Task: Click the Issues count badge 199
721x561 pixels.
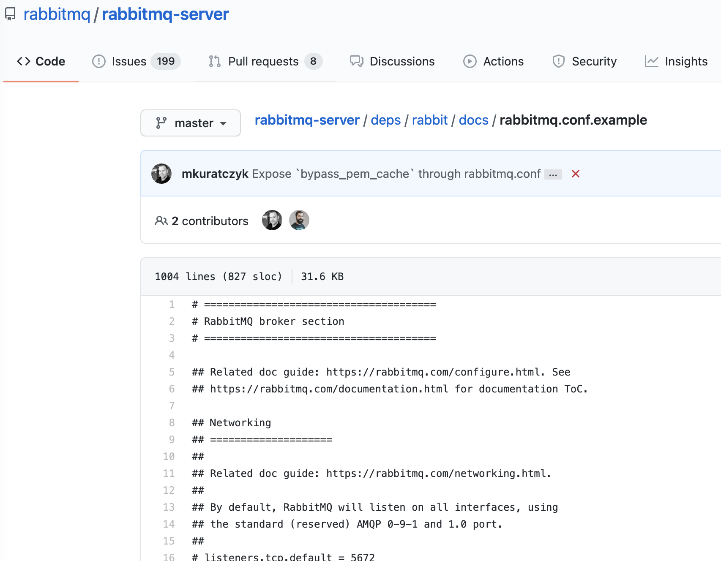Action: coord(166,62)
